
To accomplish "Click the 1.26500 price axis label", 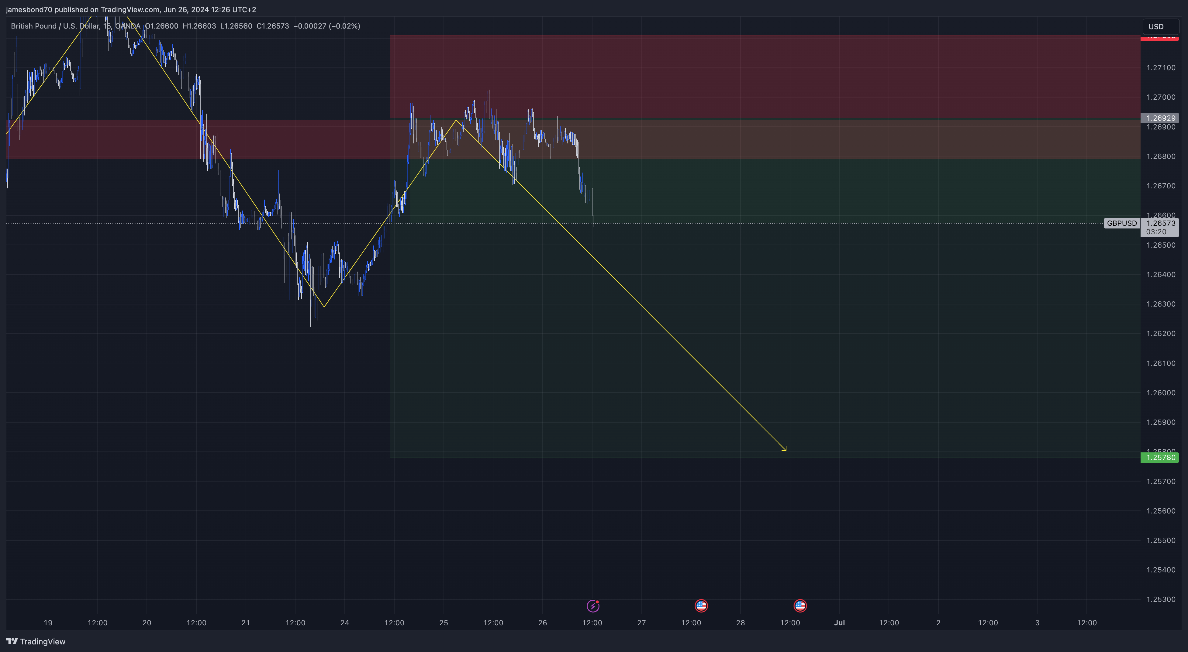I will tap(1161, 245).
